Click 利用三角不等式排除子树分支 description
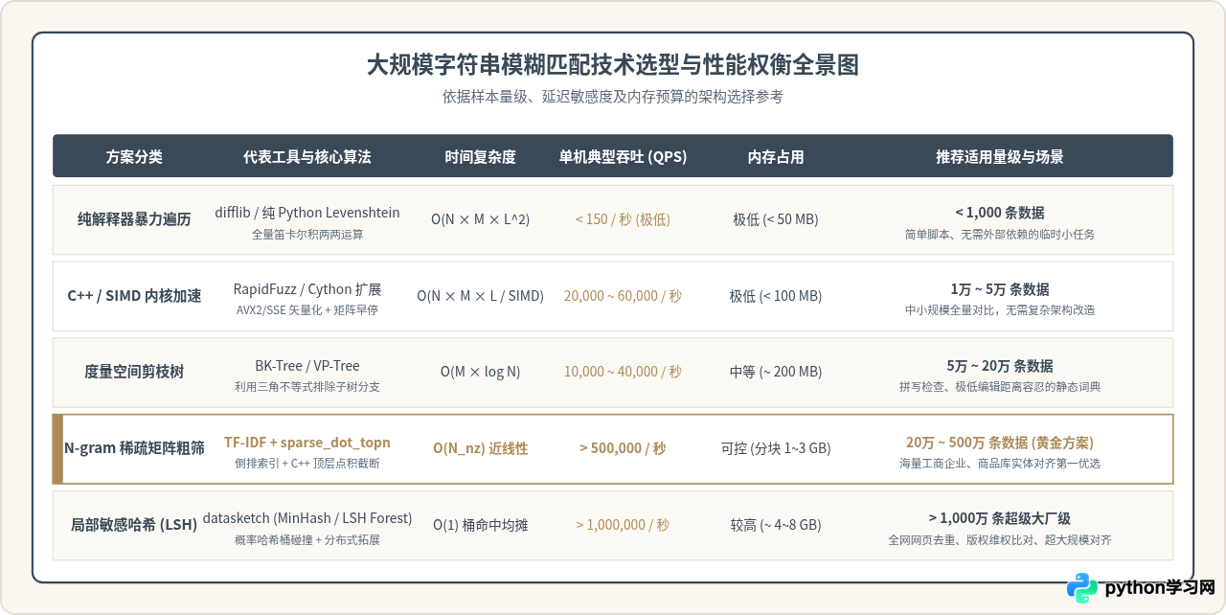 307,387
